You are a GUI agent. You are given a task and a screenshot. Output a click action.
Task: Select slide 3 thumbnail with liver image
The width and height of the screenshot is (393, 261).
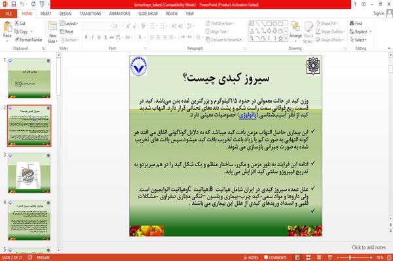pos(29,173)
